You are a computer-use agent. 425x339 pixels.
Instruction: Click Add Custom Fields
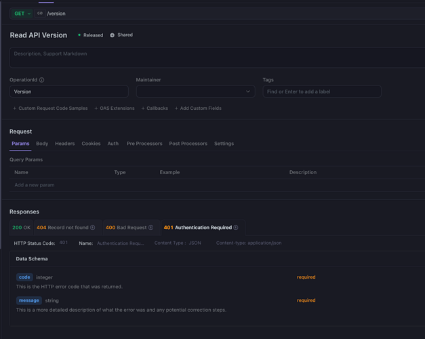[198, 108]
